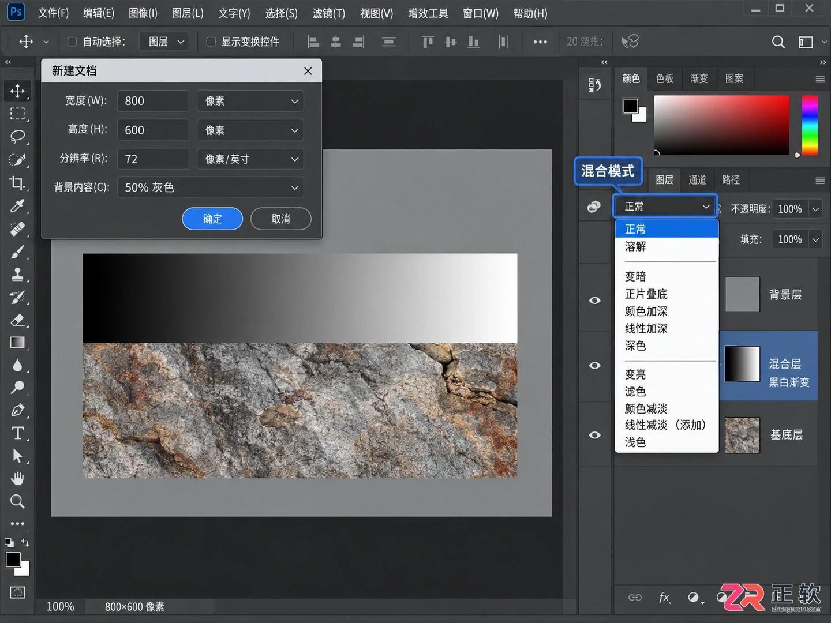The height and width of the screenshot is (623, 831).
Task: Open the 滤镜(T) menu
Action: tap(328, 13)
